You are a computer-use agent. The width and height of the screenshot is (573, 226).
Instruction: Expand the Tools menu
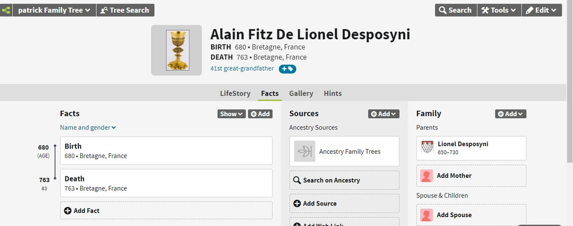[499, 10]
